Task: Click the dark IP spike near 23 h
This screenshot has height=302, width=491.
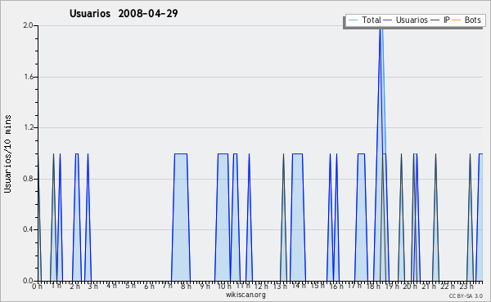Action: (470, 217)
